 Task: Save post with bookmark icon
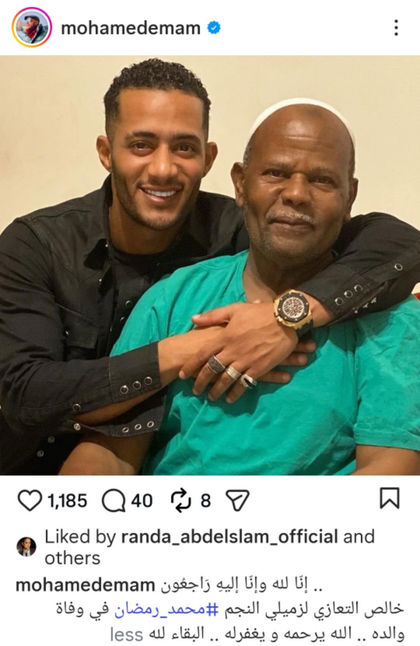pyautogui.click(x=389, y=499)
